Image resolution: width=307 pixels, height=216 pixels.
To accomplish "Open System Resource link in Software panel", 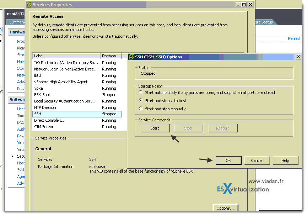I will tap(21, 170).
